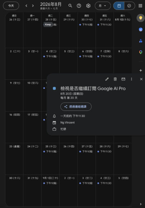Email event guests envelope icon
Image resolution: width=145 pixels, height=208 pixels.
pos(123,79)
